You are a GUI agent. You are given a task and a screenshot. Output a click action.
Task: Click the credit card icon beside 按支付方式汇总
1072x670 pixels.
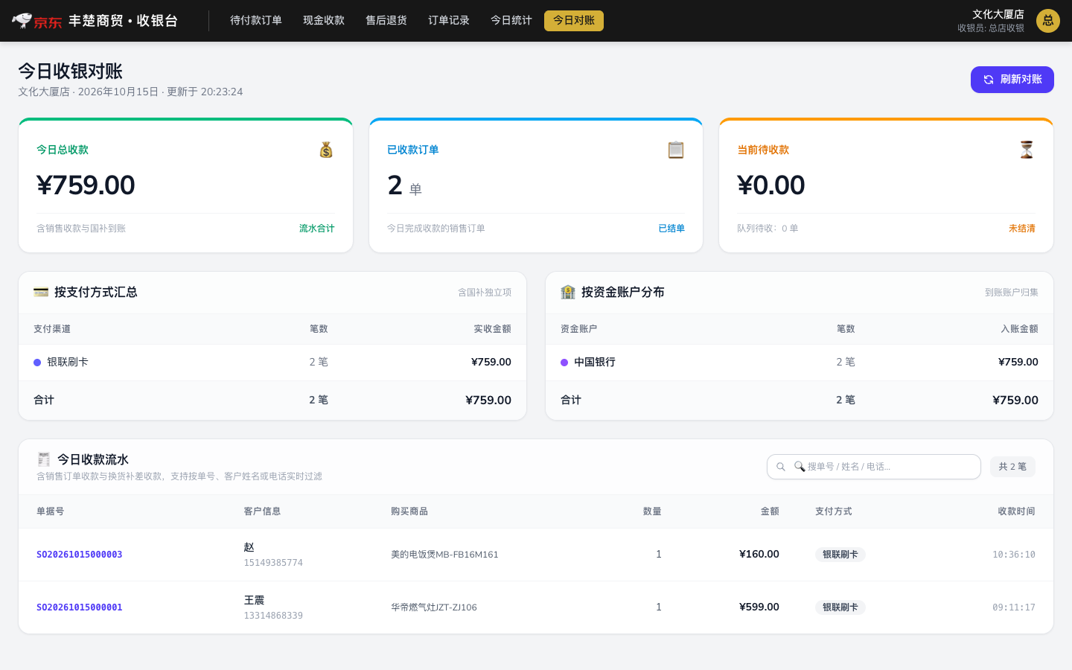pyautogui.click(x=41, y=292)
